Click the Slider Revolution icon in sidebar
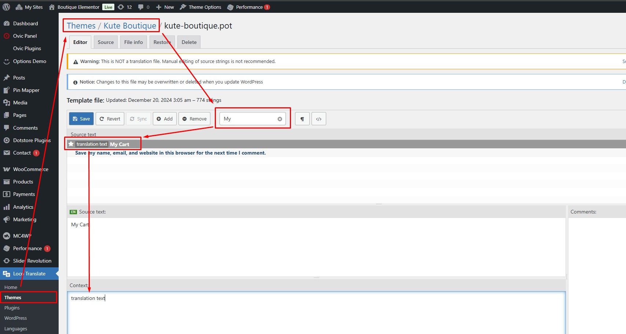 6,261
